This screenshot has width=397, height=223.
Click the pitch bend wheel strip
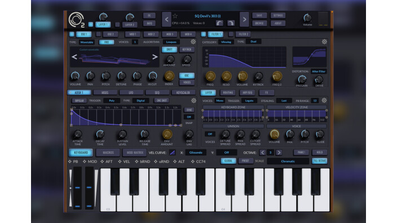coord(77,188)
